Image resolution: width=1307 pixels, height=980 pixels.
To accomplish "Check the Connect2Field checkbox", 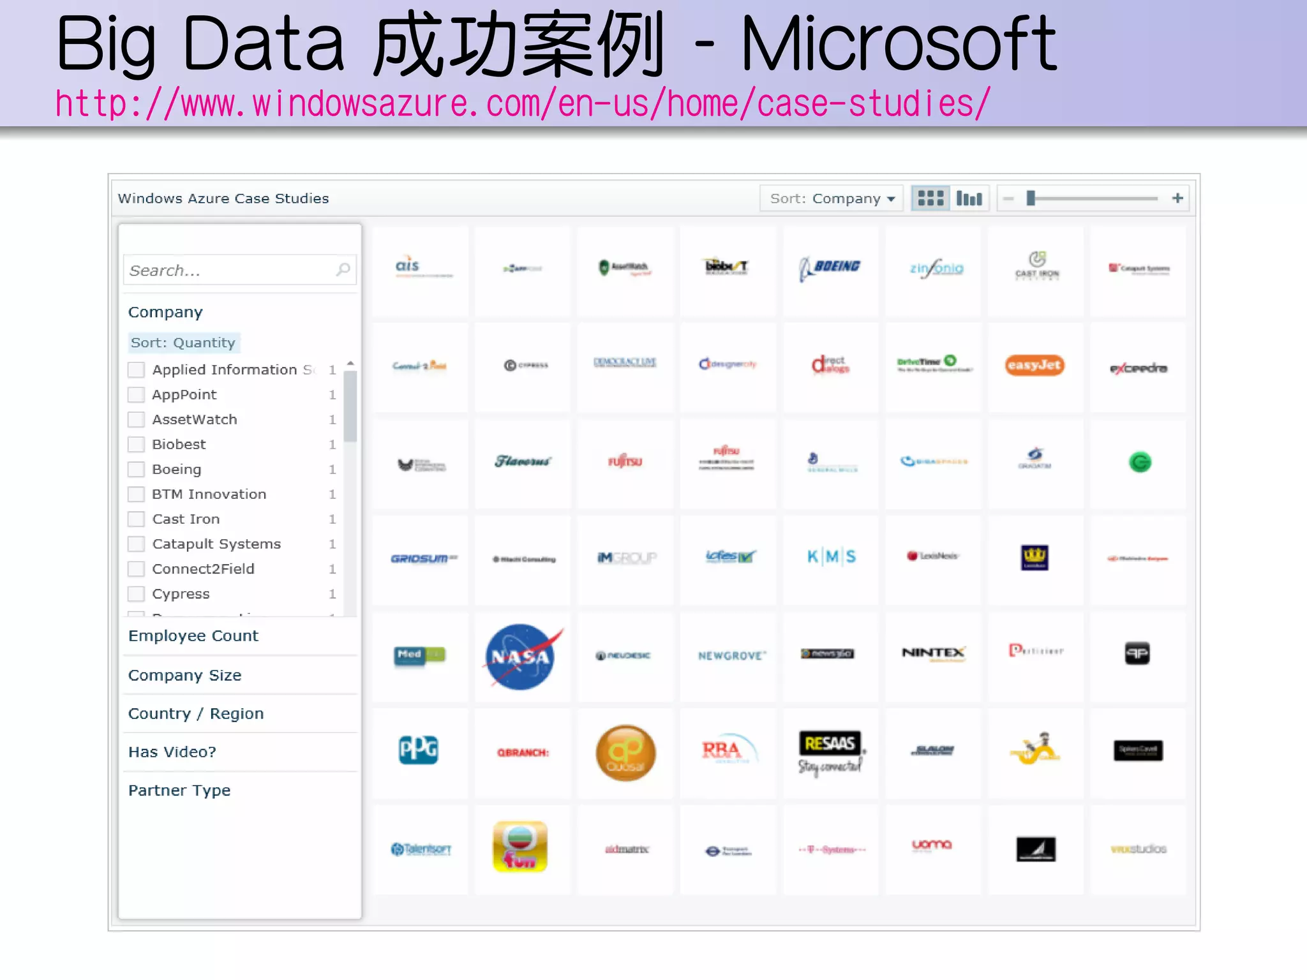I will pyautogui.click(x=136, y=569).
